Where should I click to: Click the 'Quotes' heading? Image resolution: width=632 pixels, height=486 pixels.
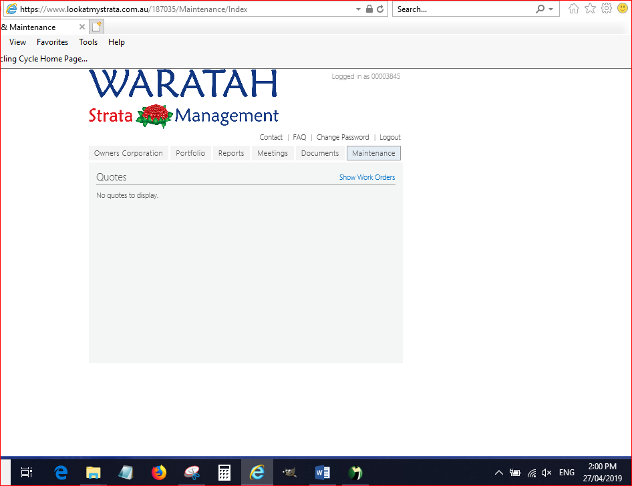[x=112, y=177]
